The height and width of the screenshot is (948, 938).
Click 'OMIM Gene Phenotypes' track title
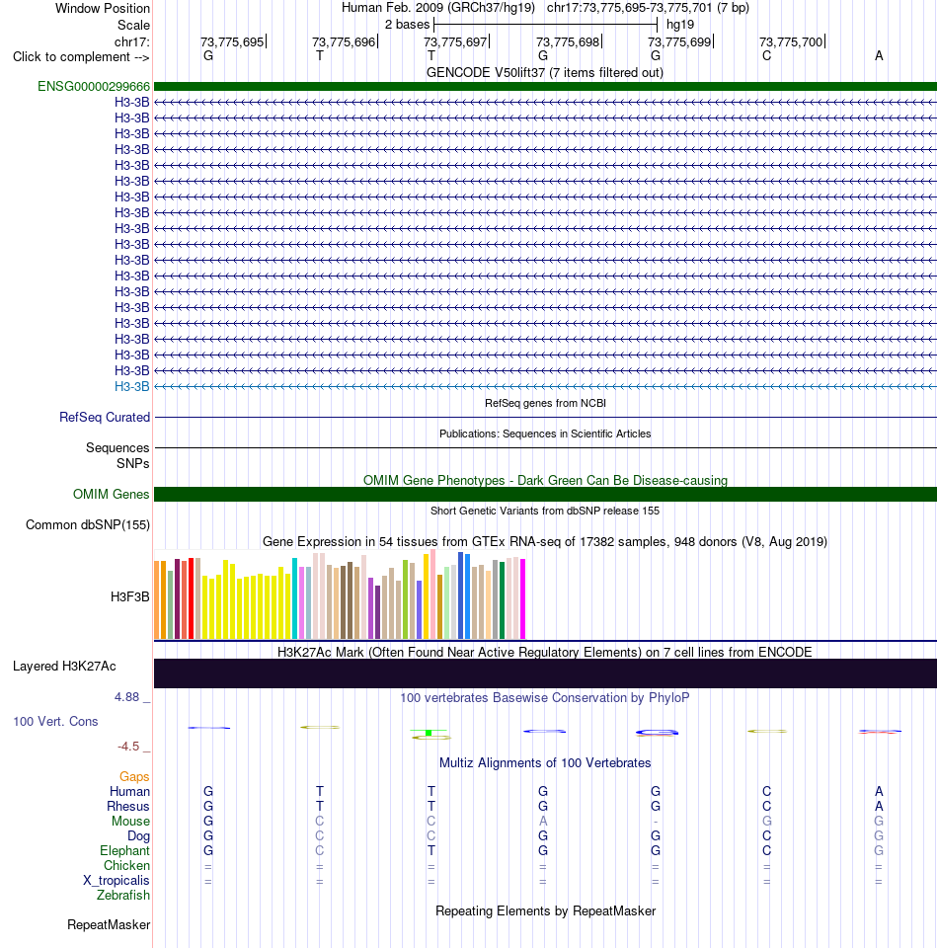tap(545, 480)
